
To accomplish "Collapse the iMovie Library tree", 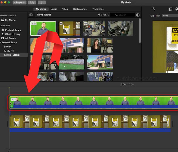I will pos(1,42).
